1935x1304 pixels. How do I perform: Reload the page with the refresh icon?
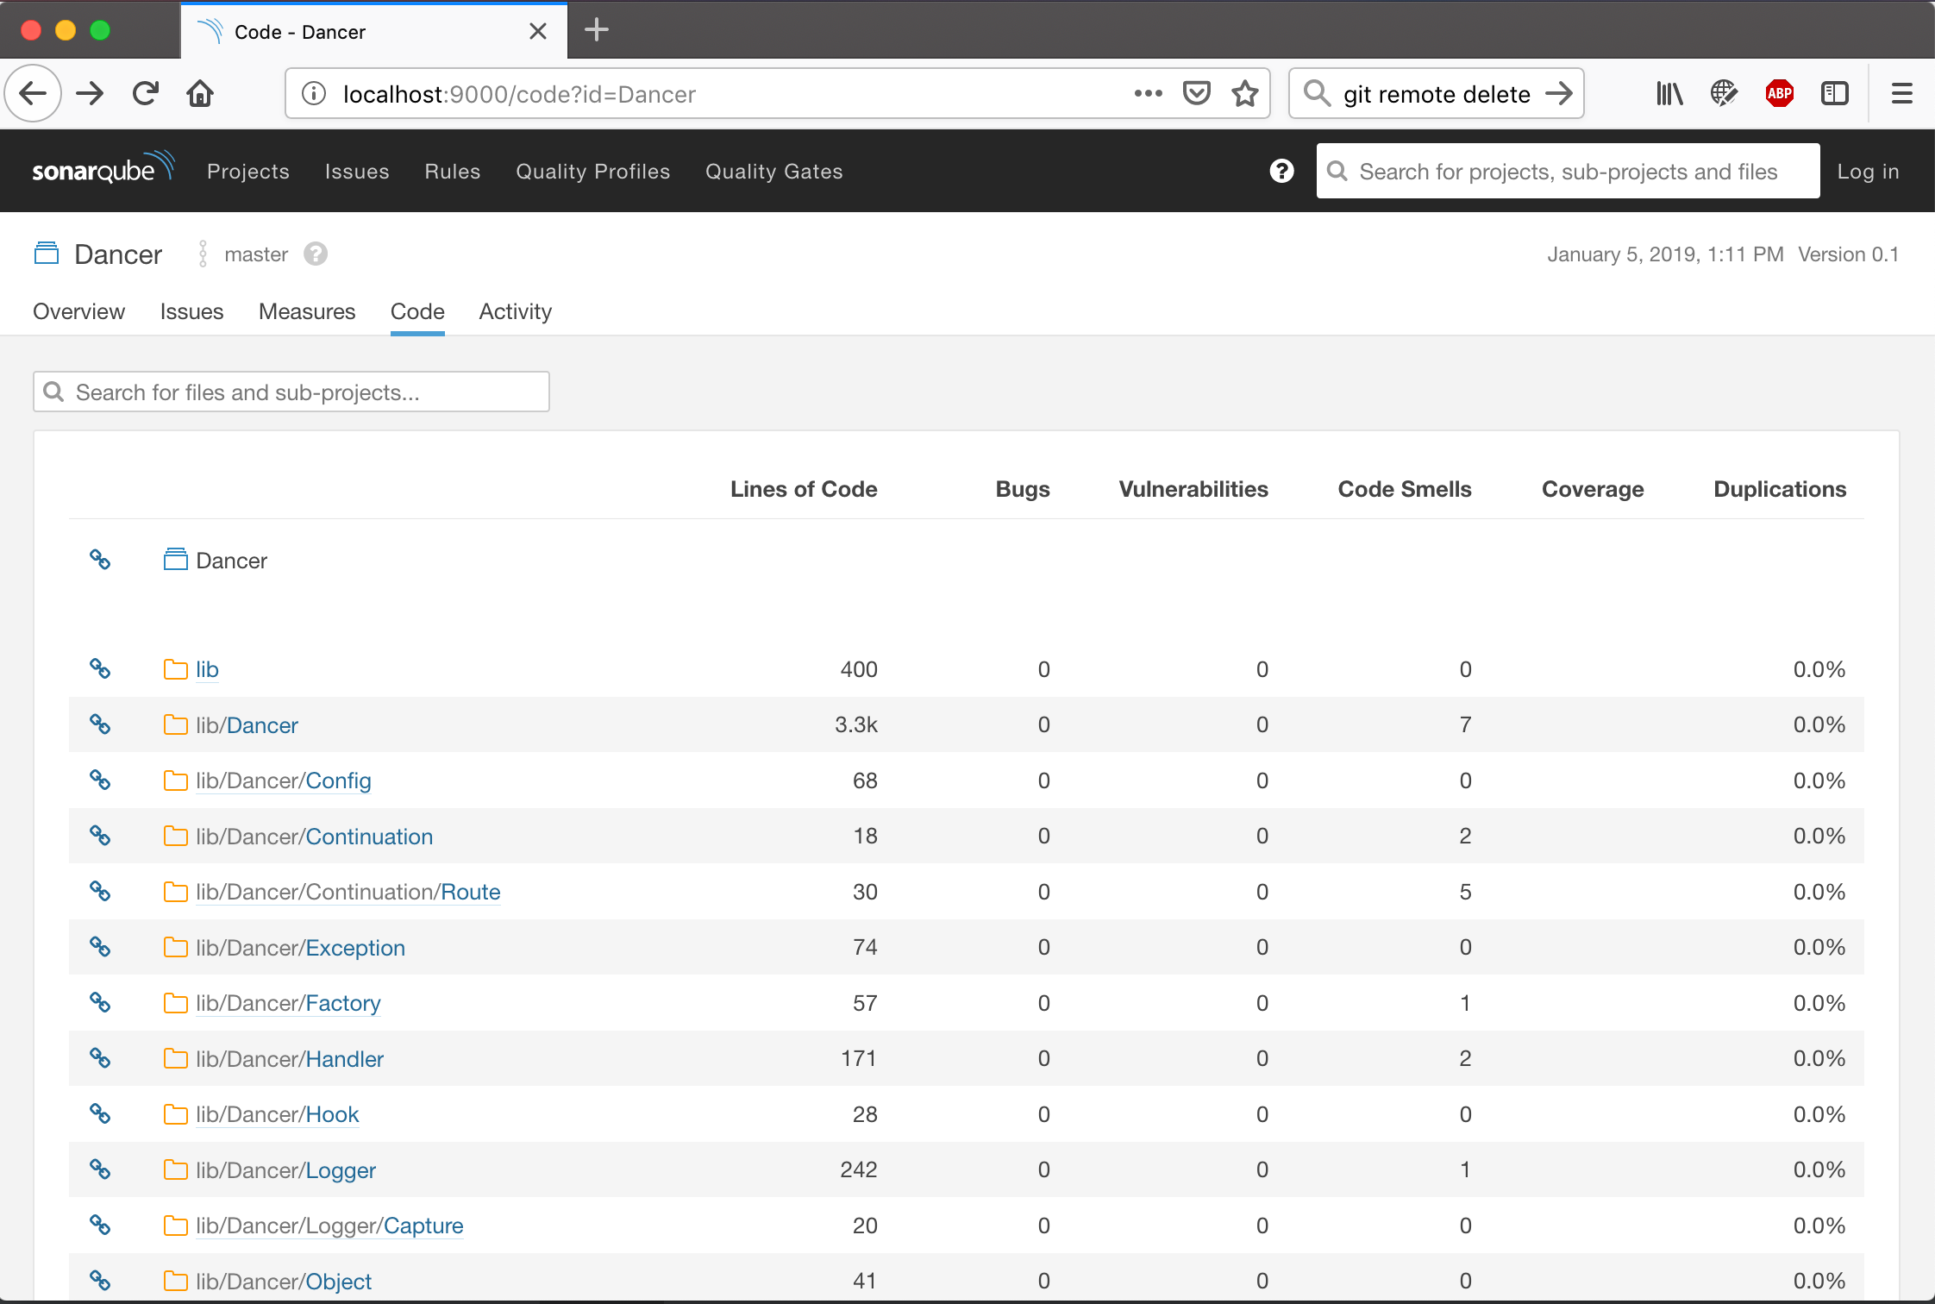[x=146, y=93]
